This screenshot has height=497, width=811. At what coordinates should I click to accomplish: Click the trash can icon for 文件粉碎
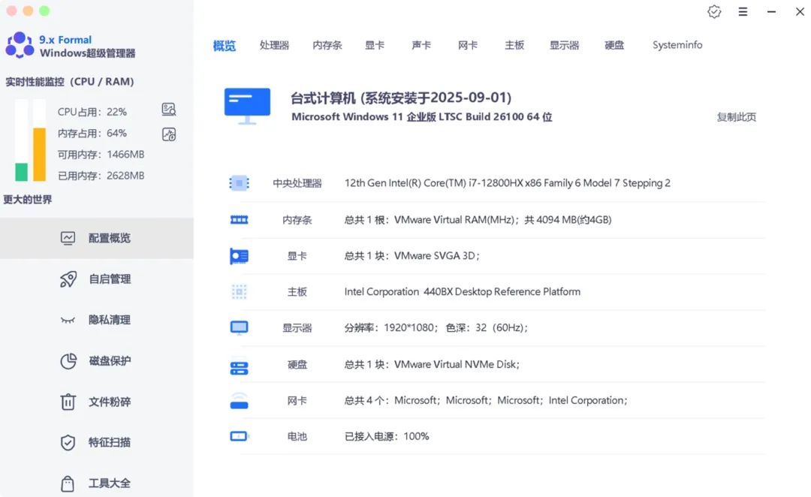(x=68, y=402)
